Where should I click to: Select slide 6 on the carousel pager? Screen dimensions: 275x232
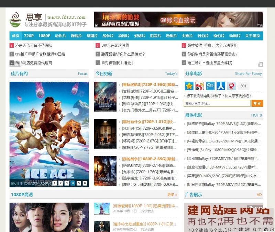coord(85,183)
